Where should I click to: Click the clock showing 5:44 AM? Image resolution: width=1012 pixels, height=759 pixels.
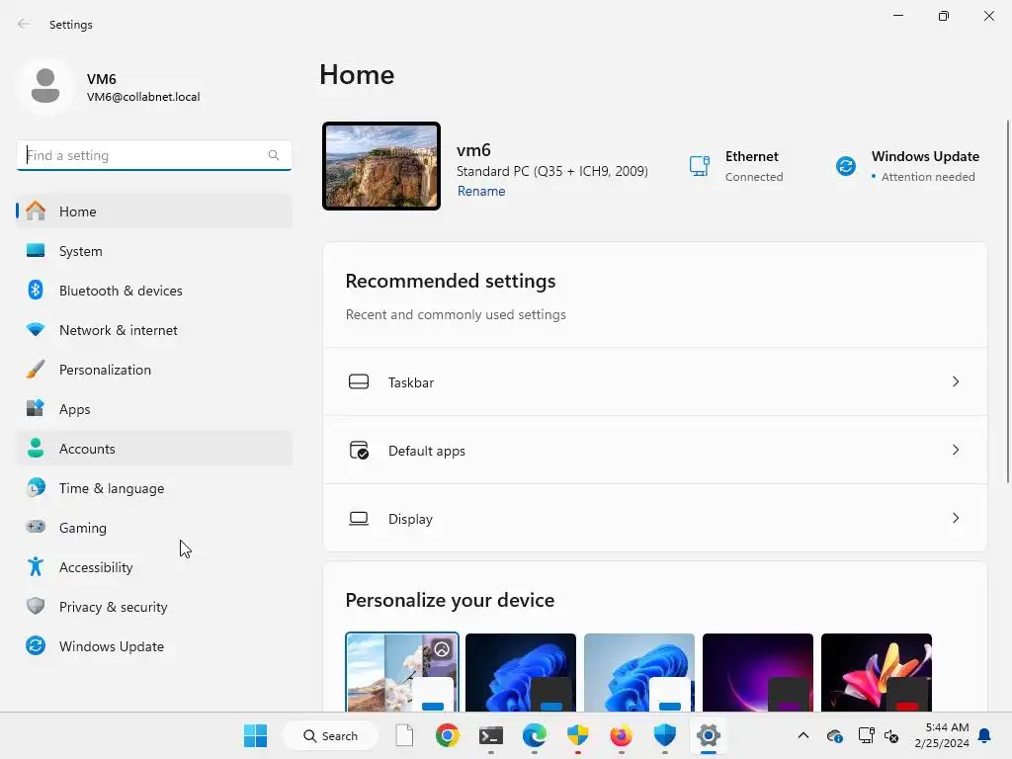pyautogui.click(x=947, y=727)
